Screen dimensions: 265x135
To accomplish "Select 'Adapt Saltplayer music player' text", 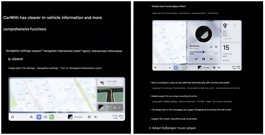I will [174, 128].
